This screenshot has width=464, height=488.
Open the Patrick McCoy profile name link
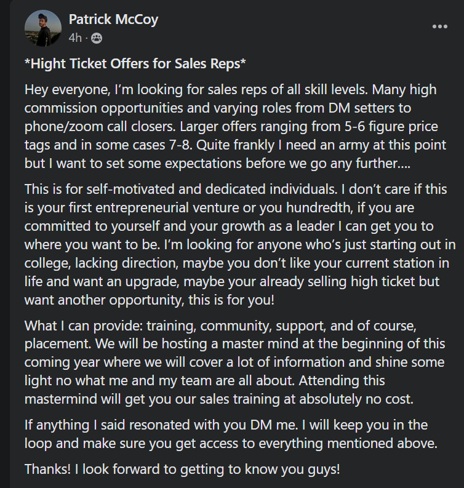113,19
